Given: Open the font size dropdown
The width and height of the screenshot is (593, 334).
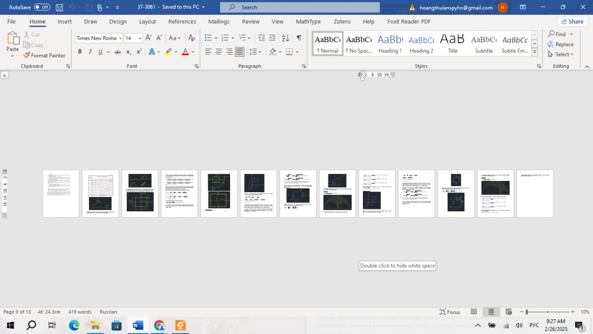Looking at the screenshot, I should tap(140, 38).
